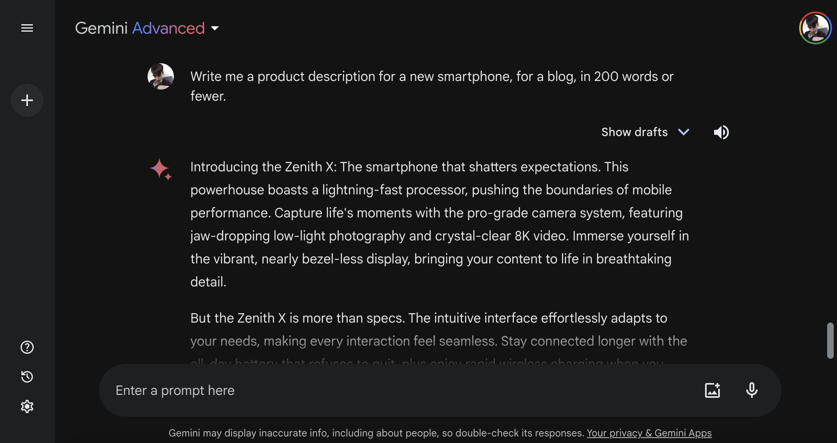837x443 pixels.
Task: Expand the Show drafts chevron
Action: pos(684,132)
